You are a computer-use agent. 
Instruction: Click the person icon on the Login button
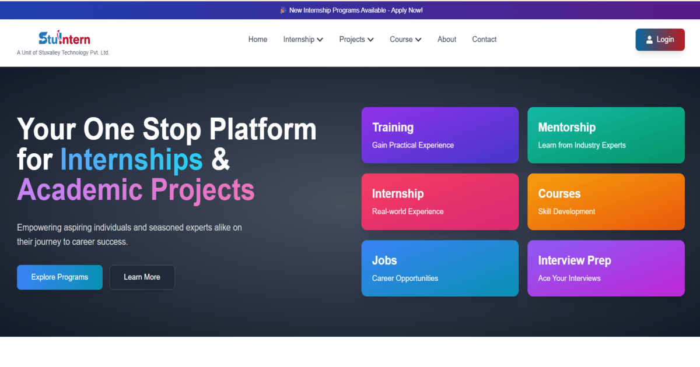(x=649, y=40)
